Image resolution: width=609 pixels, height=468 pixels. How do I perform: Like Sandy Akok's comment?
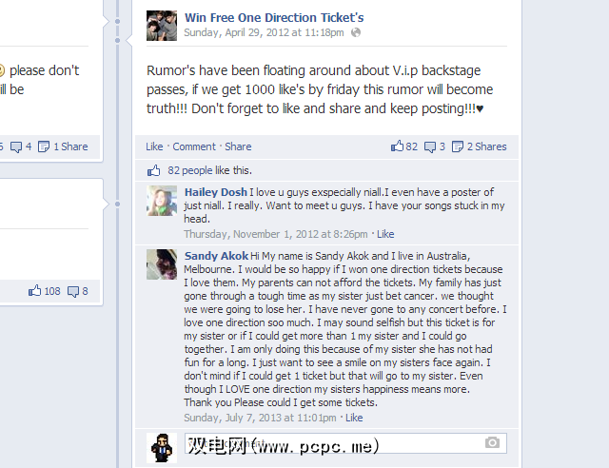tap(354, 418)
